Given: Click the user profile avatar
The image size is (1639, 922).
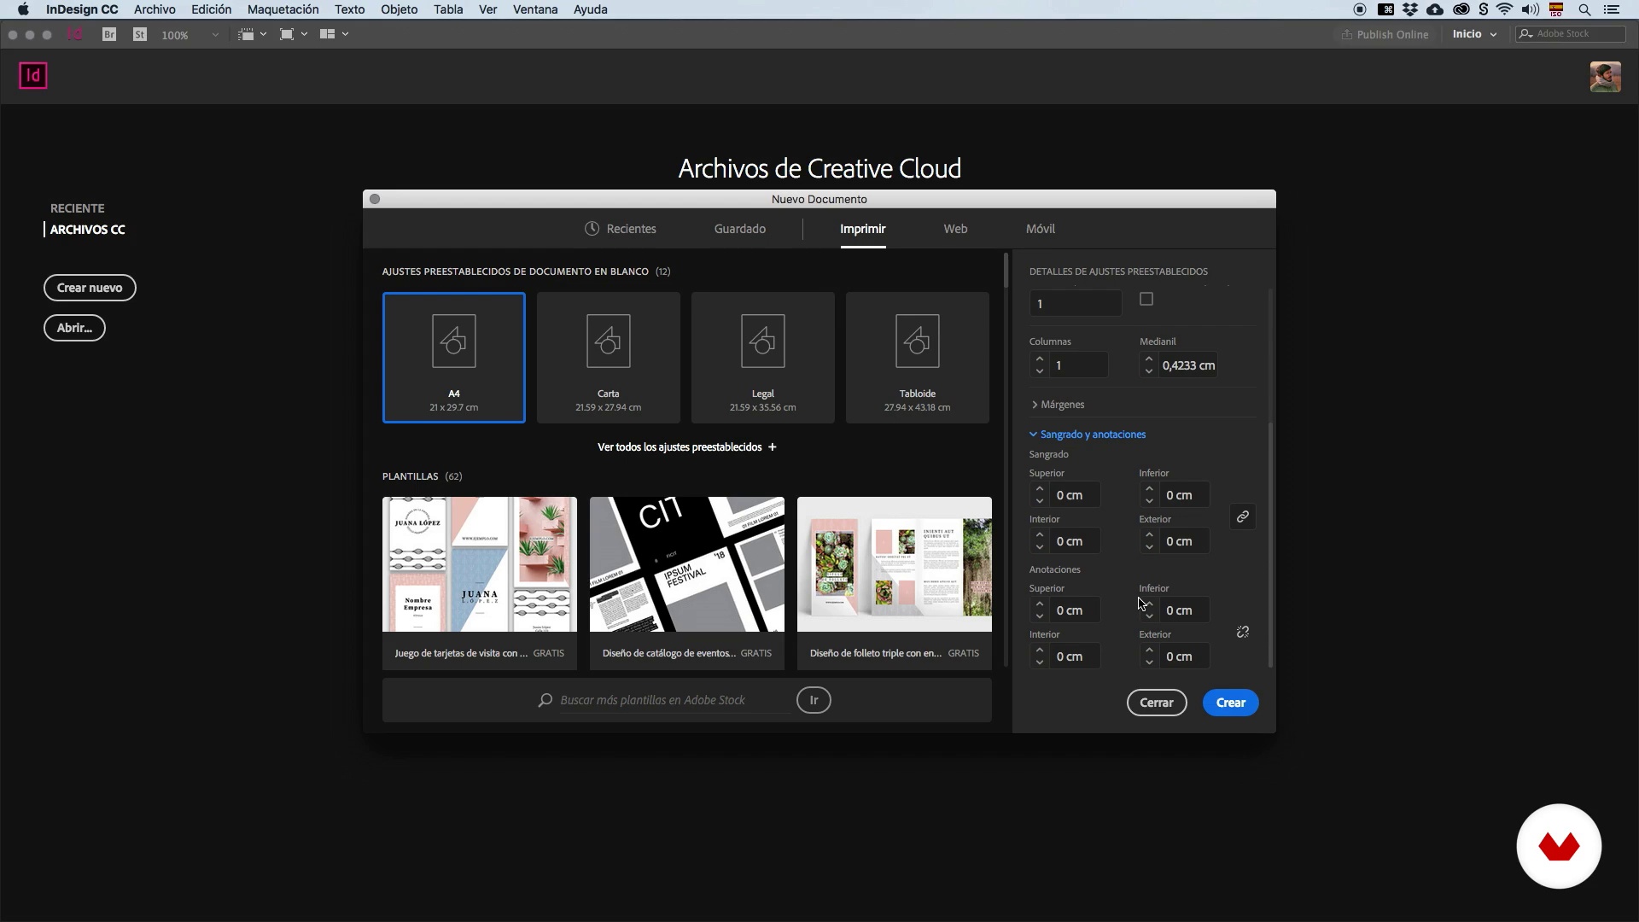Looking at the screenshot, I should tap(1605, 77).
